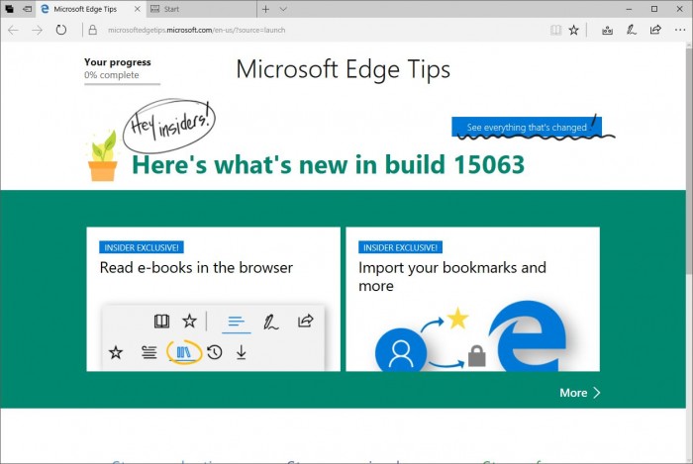This screenshot has height=464, width=693.
Task: Open the tab previews dropdown chevron
Action: (284, 9)
